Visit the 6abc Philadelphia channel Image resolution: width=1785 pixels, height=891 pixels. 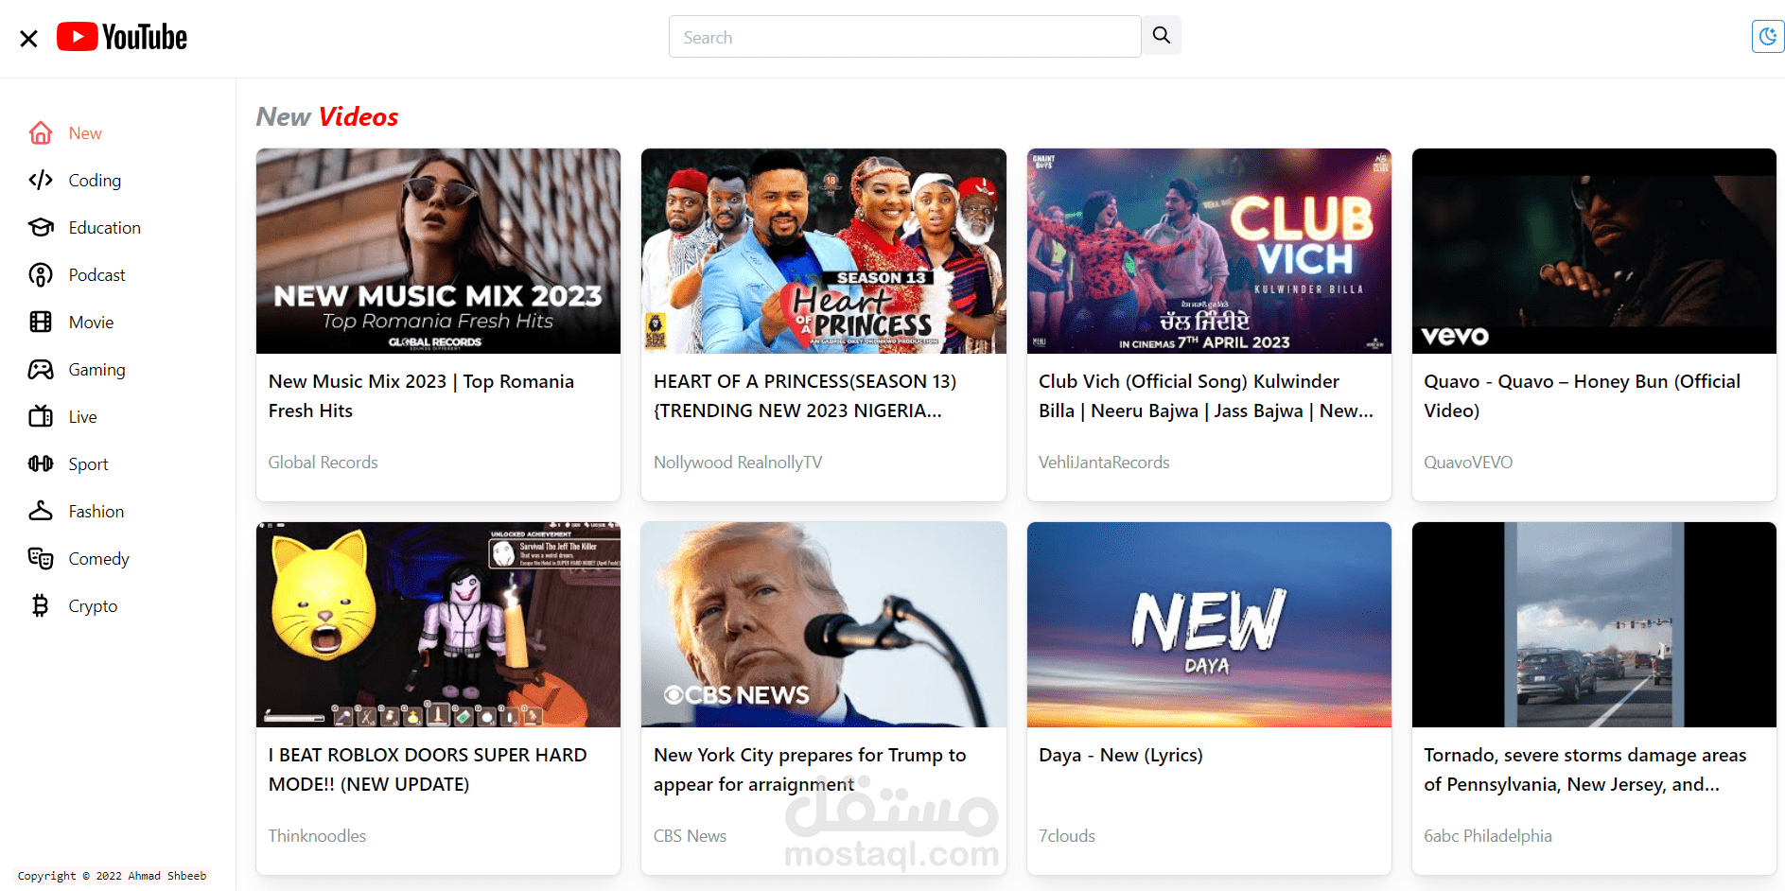click(x=1488, y=836)
